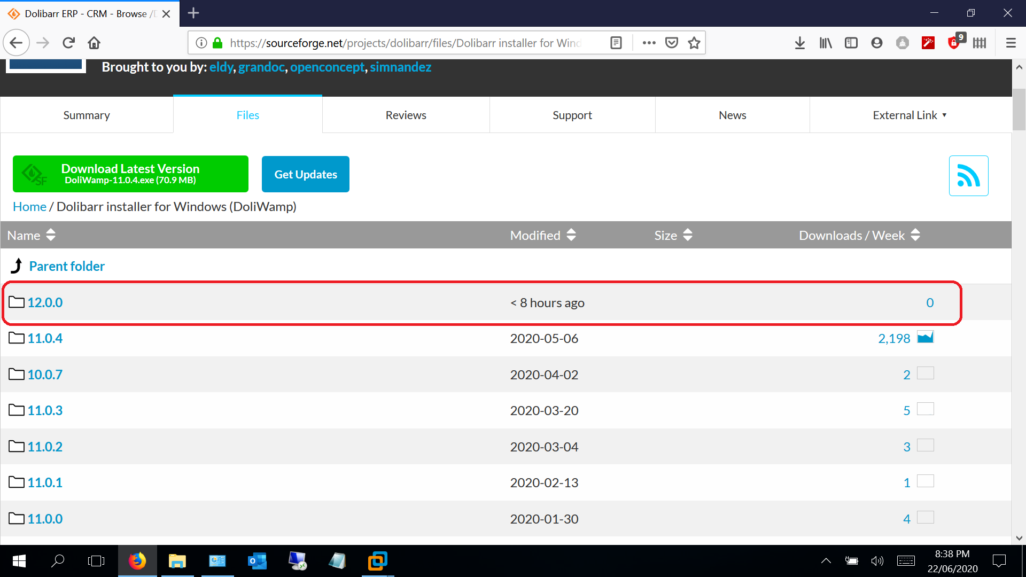
Task: Click the page vertical scrollbar thumb
Action: (1019, 110)
